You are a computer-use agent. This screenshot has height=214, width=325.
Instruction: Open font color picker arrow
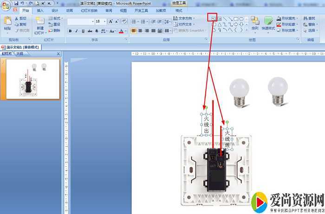126,31
